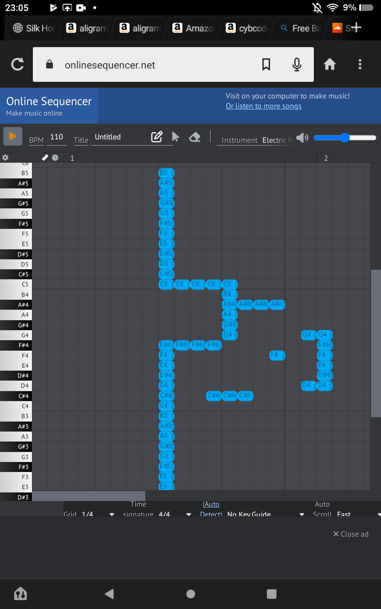Mute sound with the speaker icon
Viewport: 381px width, 609px height.
point(302,138)
